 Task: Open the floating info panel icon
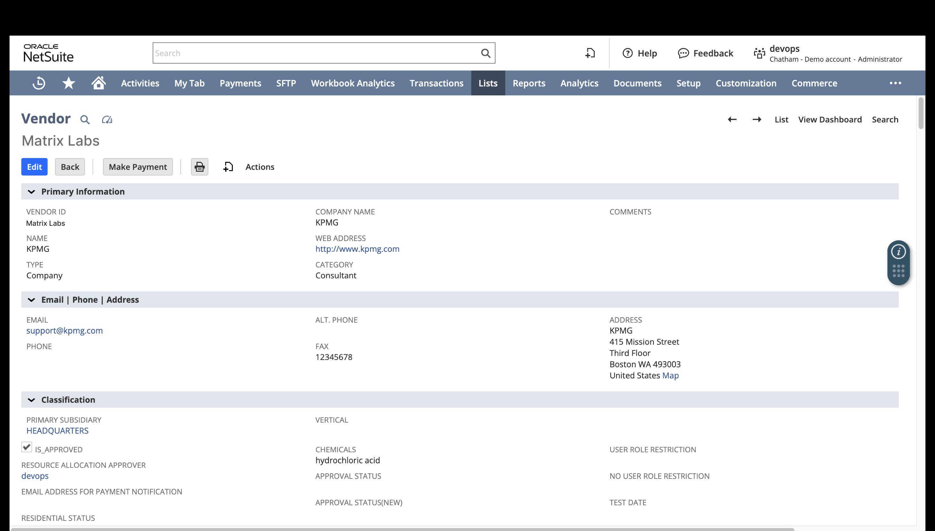tap(898, 252)
